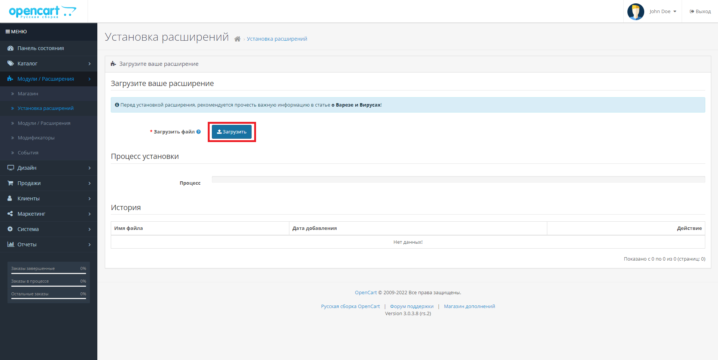Select Установка расширений submenu item

[x=49, y=108]
